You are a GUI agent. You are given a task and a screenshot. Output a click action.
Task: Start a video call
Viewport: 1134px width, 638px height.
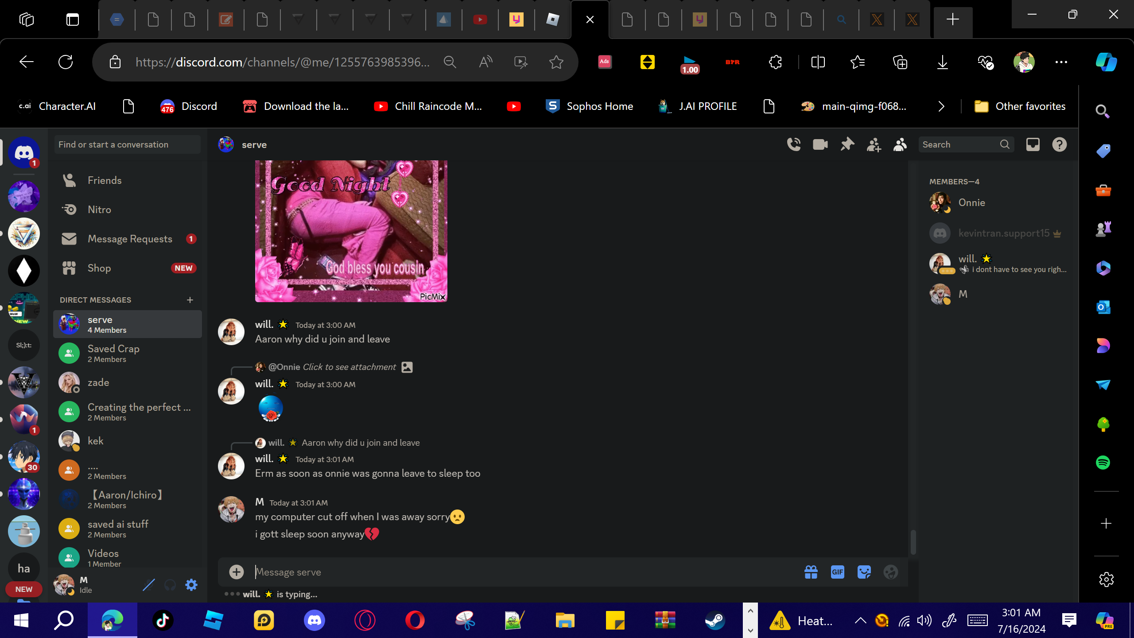click(820, 144)
